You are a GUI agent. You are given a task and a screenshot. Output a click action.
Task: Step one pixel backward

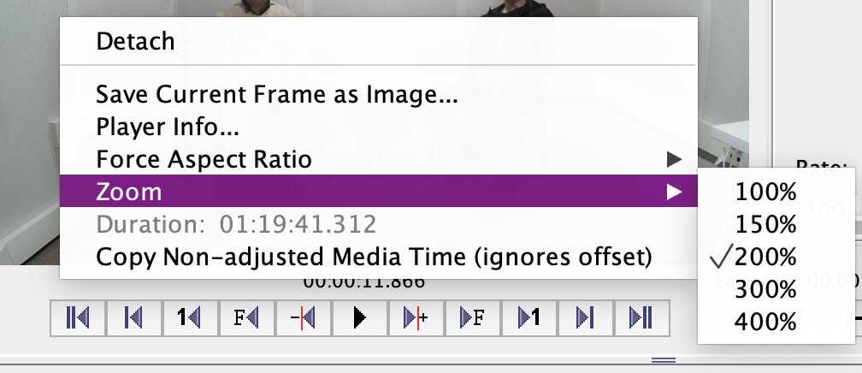click(303, 318)
